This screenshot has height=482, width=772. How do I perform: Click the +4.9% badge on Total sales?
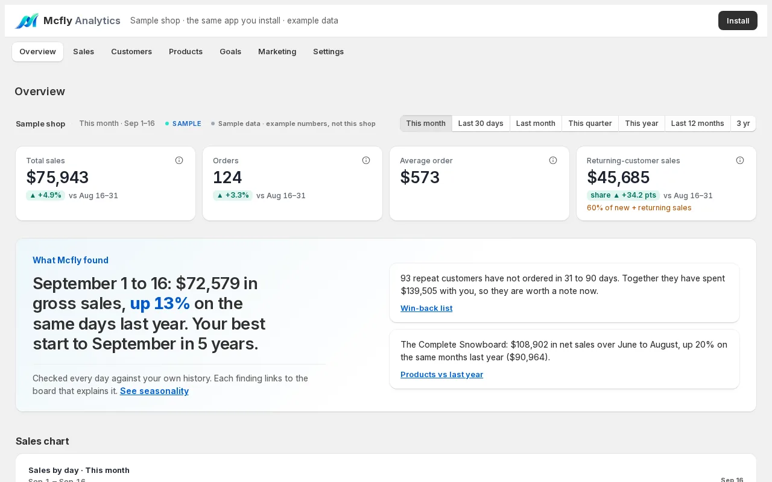tap(45, 195)
